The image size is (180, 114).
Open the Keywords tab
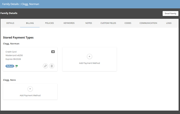click(x=69, y=23)
